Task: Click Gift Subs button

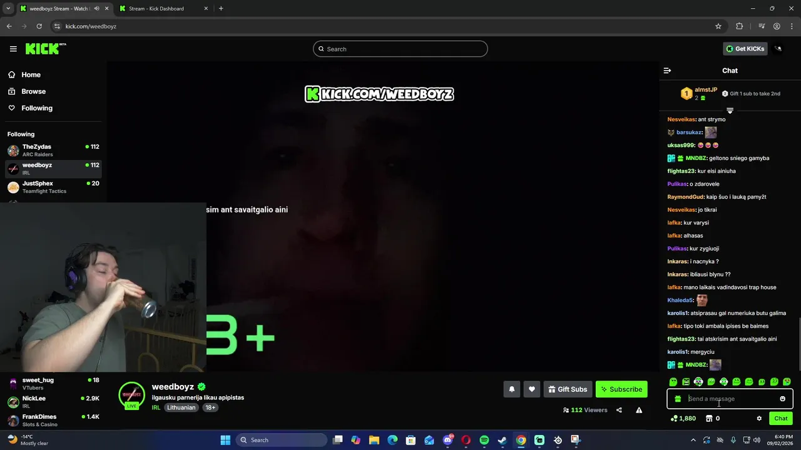Action: 568,389
